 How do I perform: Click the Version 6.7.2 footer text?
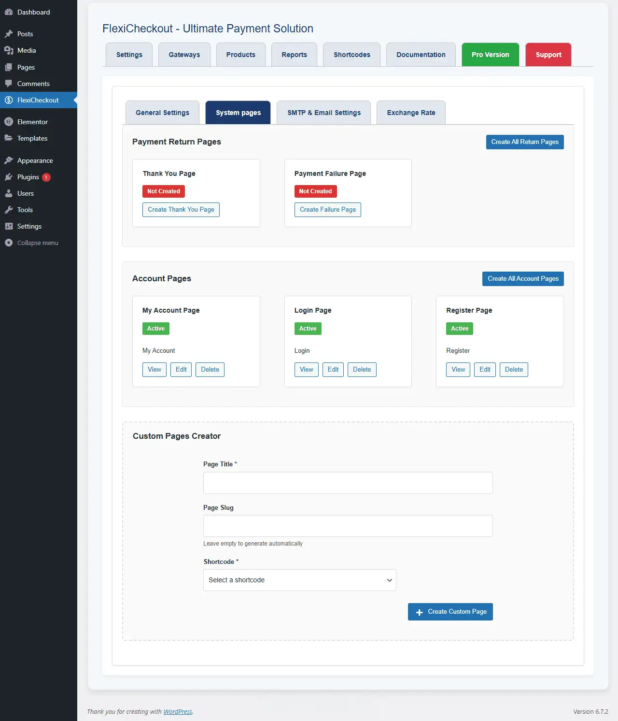point(590,712)
